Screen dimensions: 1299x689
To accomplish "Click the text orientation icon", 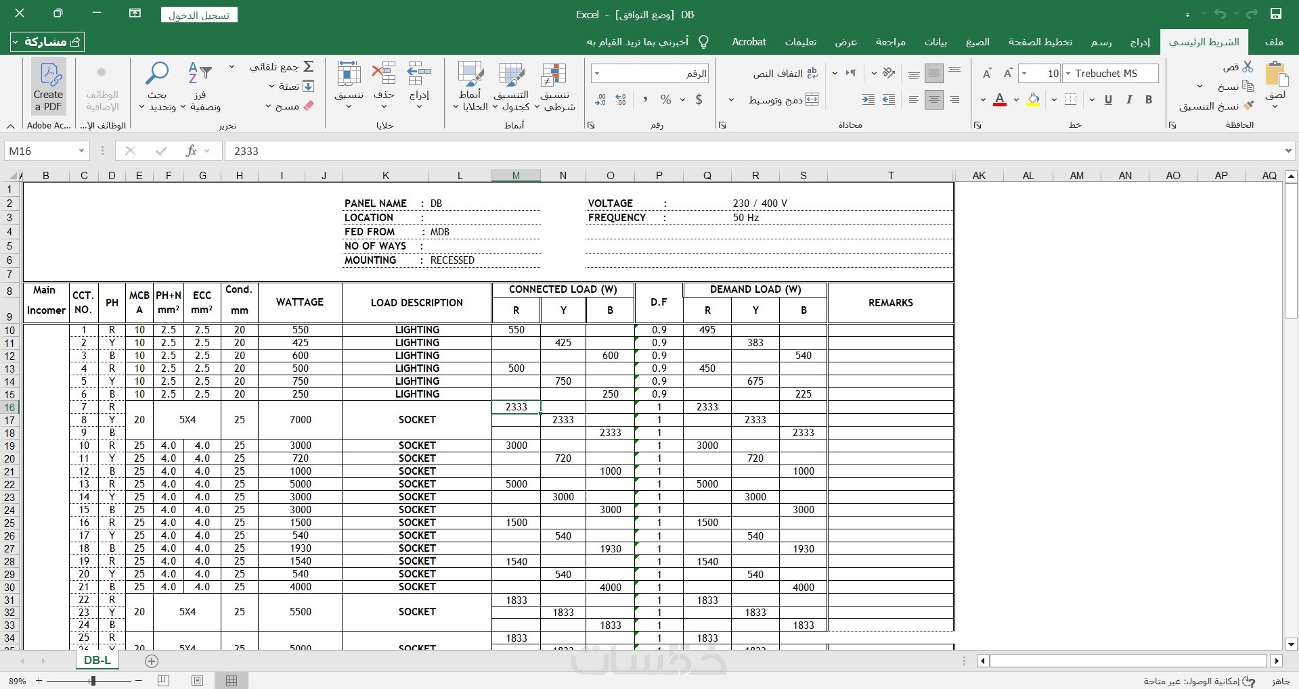I will pyautogui.click(x=889, y=73).
